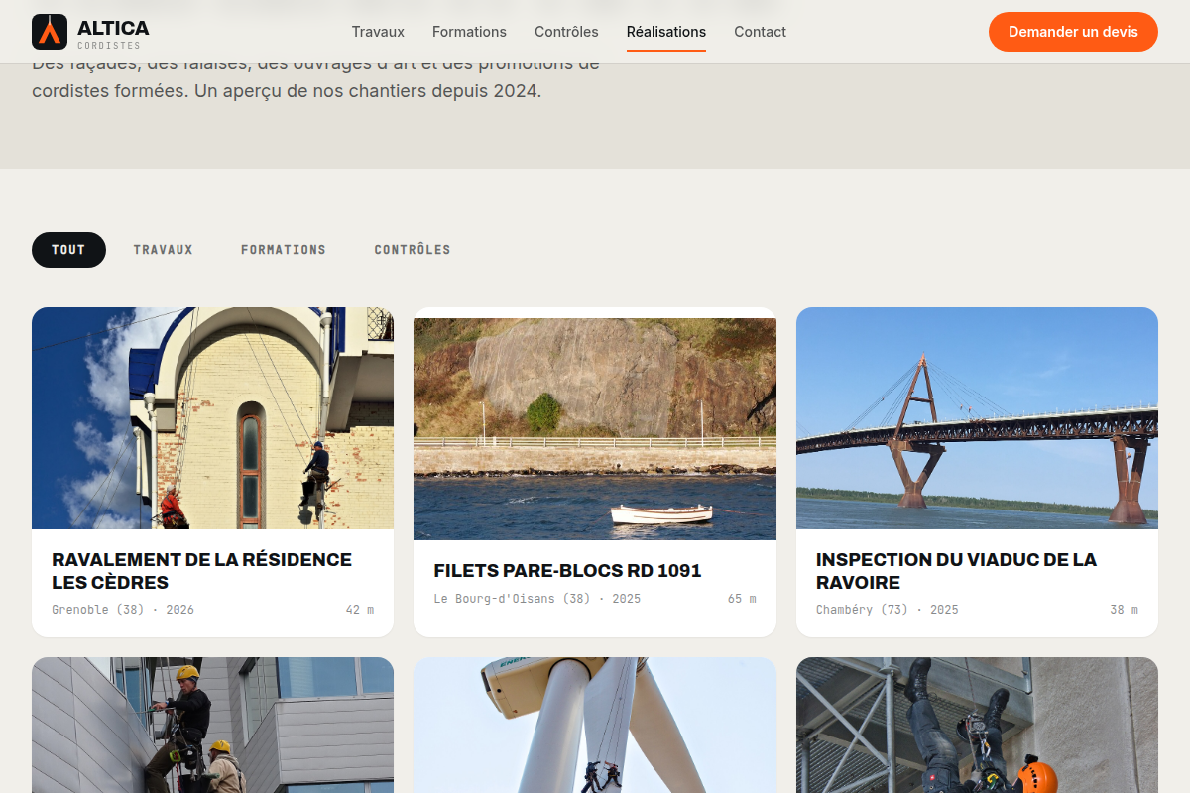This screenshot has height=793, width=1190.
Task: Open the Contrôles nav menu item
Action: coord(566,32)
